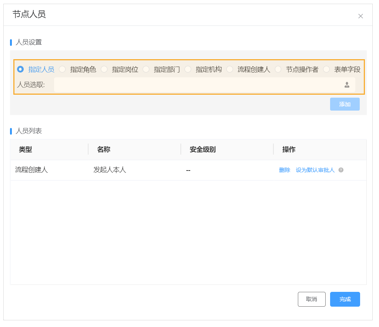Open the help tooltip question mark icon
Screen dimensions: 379x327
pos(340,170)
